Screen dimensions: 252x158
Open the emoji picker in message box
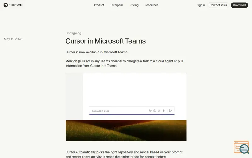click(155, 111)
